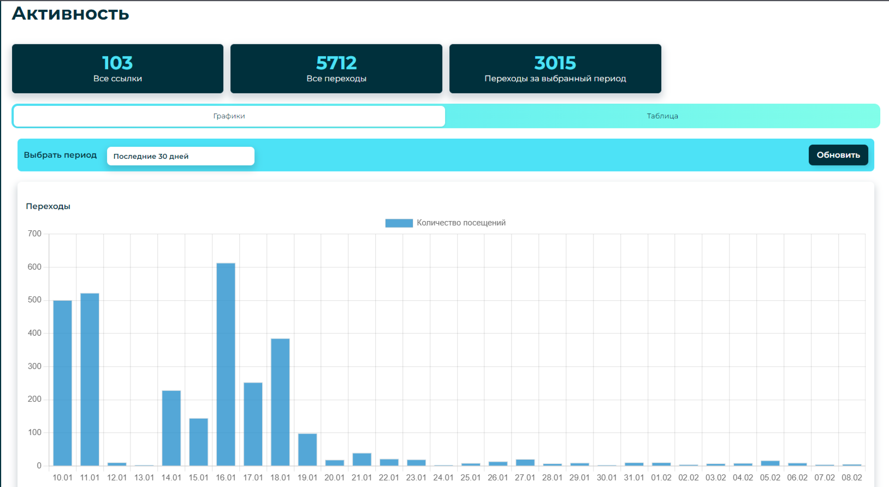This screenshot has width=889, height=487.
Task: Click the 16.01 tallest bar in chart
Action: (x=226, y=364)
